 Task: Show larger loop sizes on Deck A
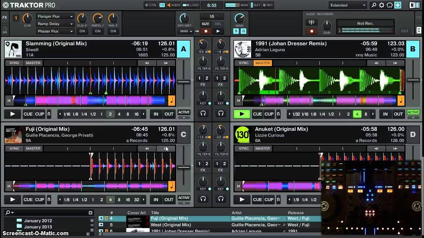tap(144, 114)
